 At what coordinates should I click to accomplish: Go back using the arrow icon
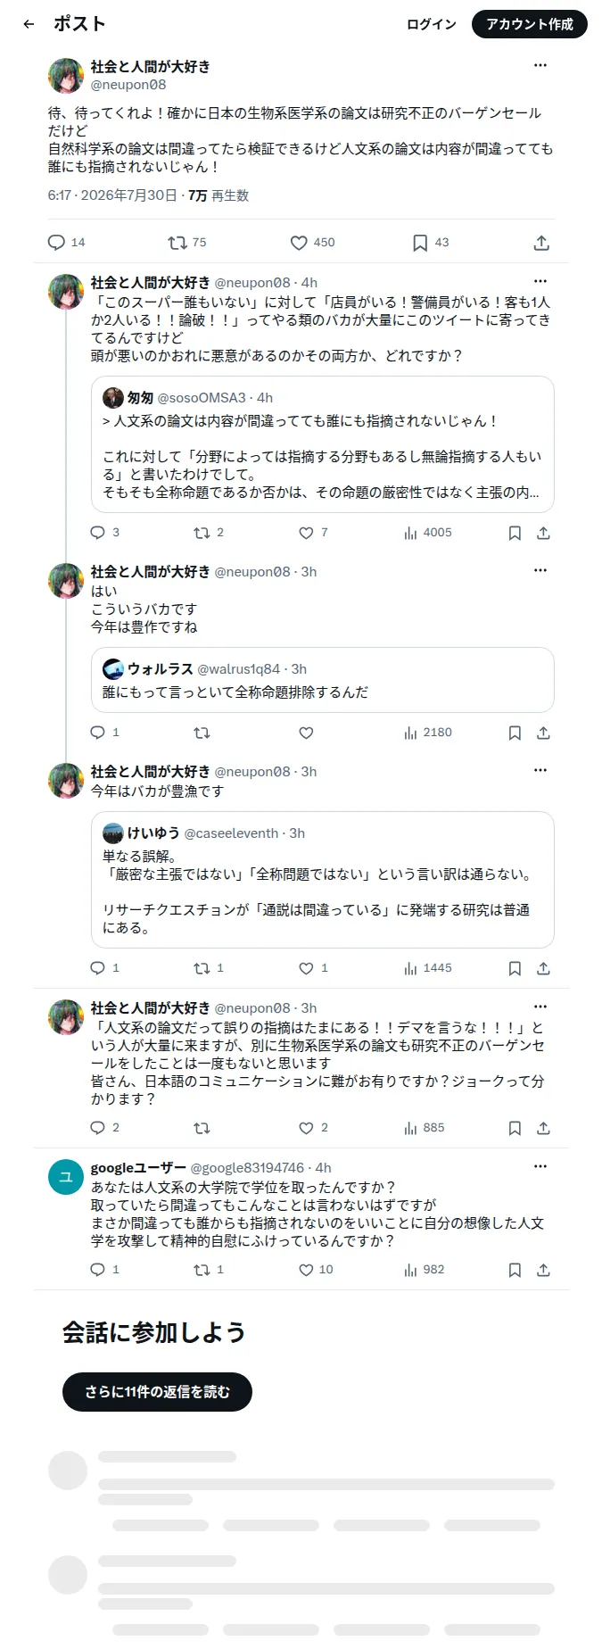click(x=29, y=24)
